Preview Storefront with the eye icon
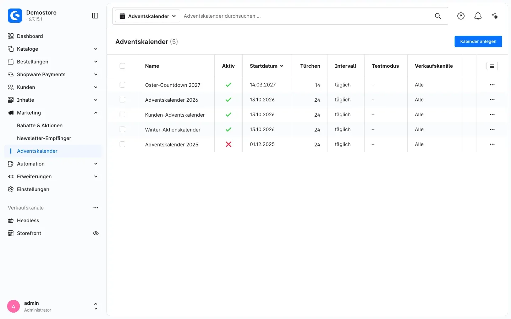Image resolution: width=511 pixels, height=319 pixels. point(96,233)
